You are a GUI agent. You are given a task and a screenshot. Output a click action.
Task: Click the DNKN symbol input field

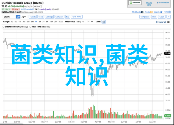coord(9,17)
